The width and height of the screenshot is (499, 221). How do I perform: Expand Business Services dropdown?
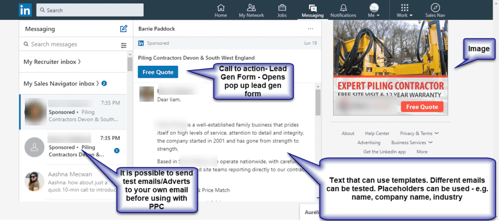[412, 143]
